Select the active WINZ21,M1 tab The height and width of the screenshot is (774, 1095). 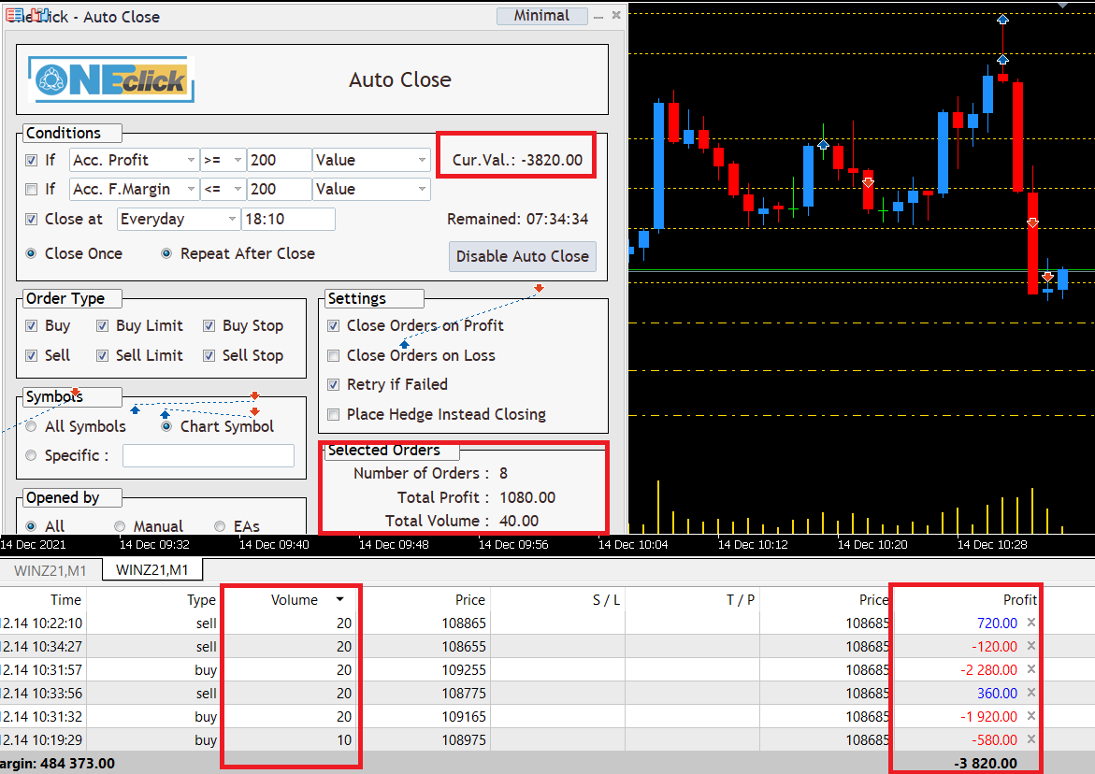click(x=152, y=569)
